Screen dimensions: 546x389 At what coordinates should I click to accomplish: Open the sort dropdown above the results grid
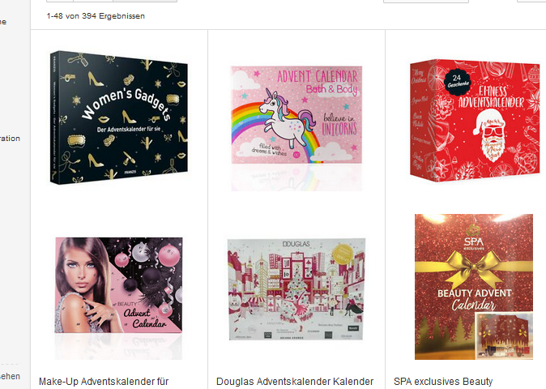pyautogui.click(x=426, y=2)
